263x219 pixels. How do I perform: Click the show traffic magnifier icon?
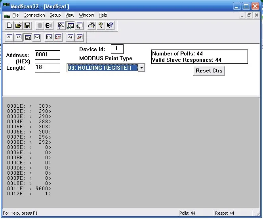point(79,25)
